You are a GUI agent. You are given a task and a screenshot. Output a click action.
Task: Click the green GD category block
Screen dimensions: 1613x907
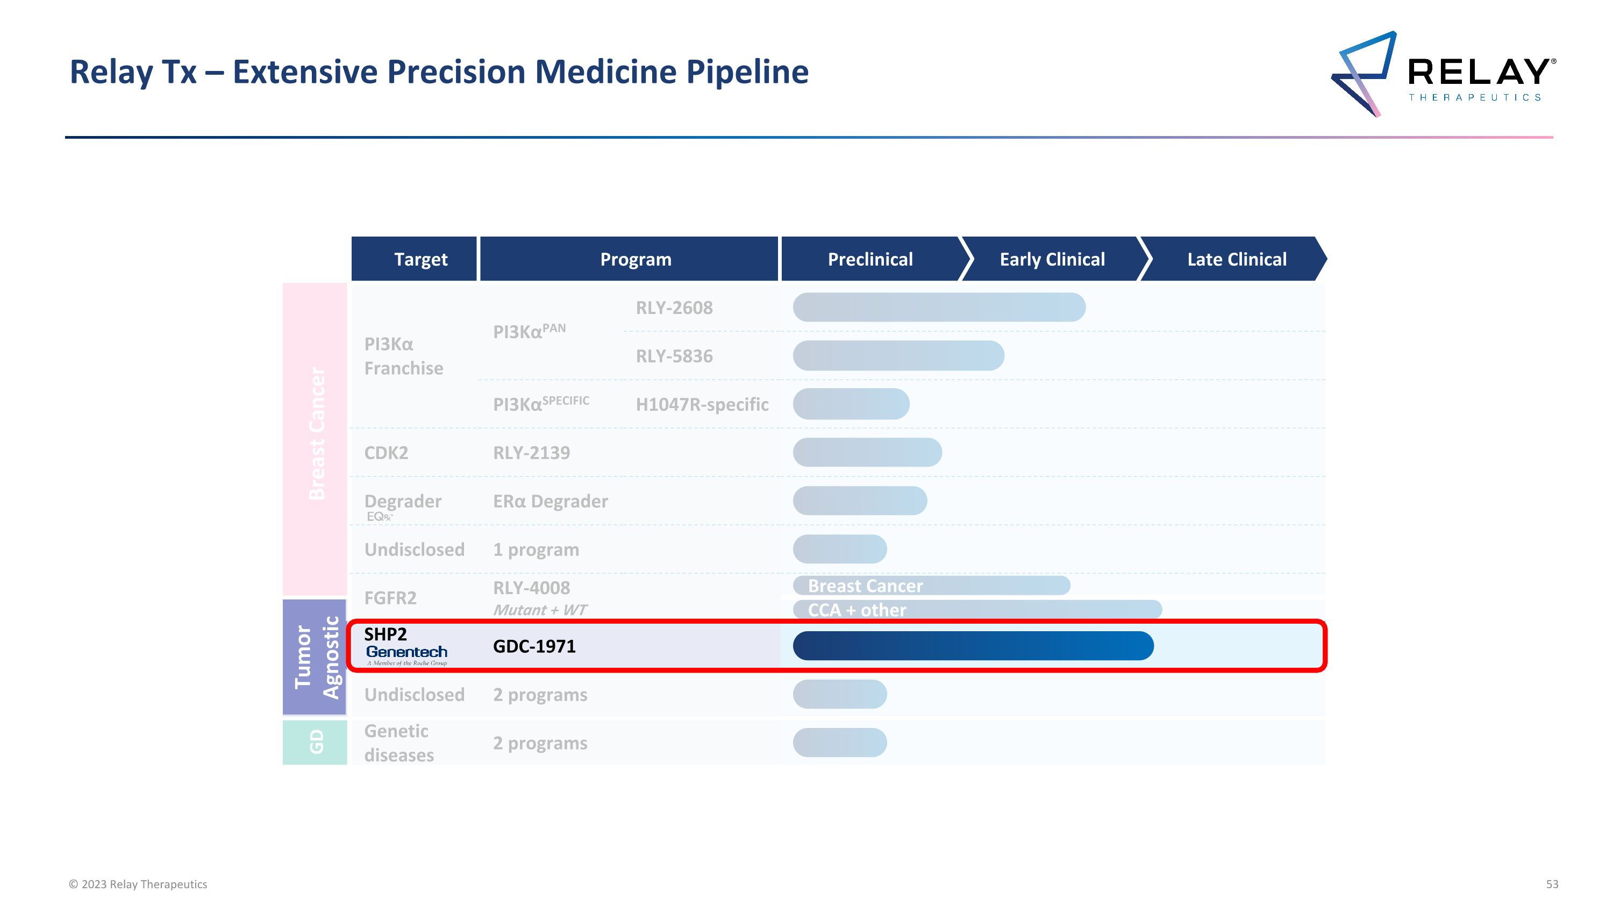coord(315,742)
